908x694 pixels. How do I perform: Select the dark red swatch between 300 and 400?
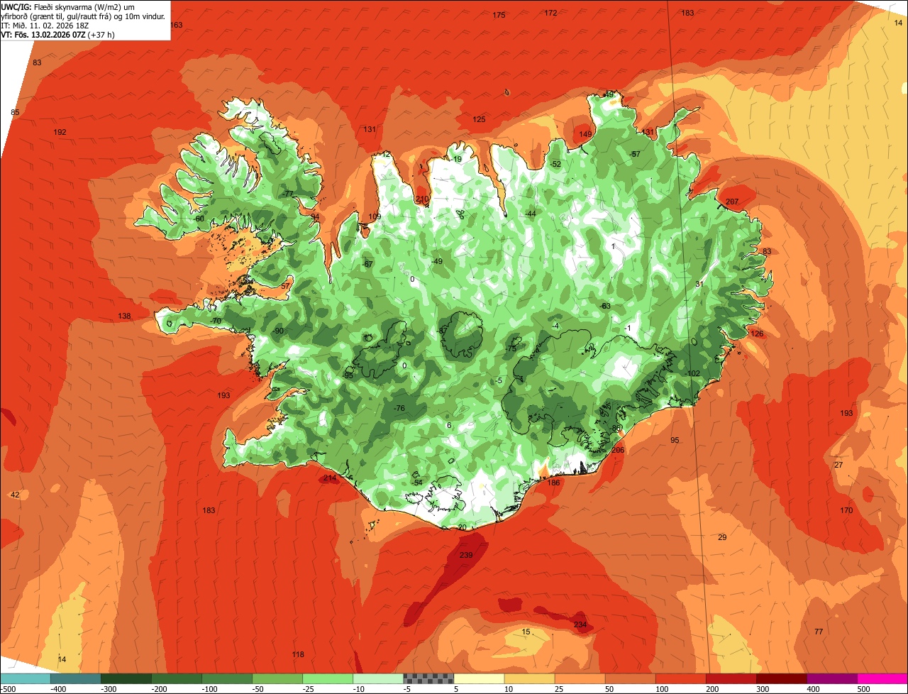[782, 678]
